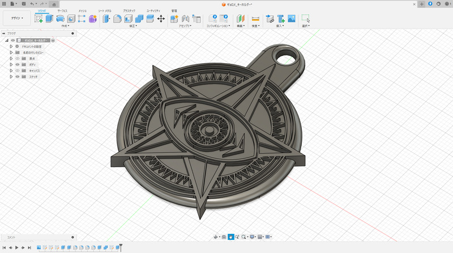Choose the Fillet tool in Modify group
Screen dimensions: 453x253
click(x=117, y=19)
